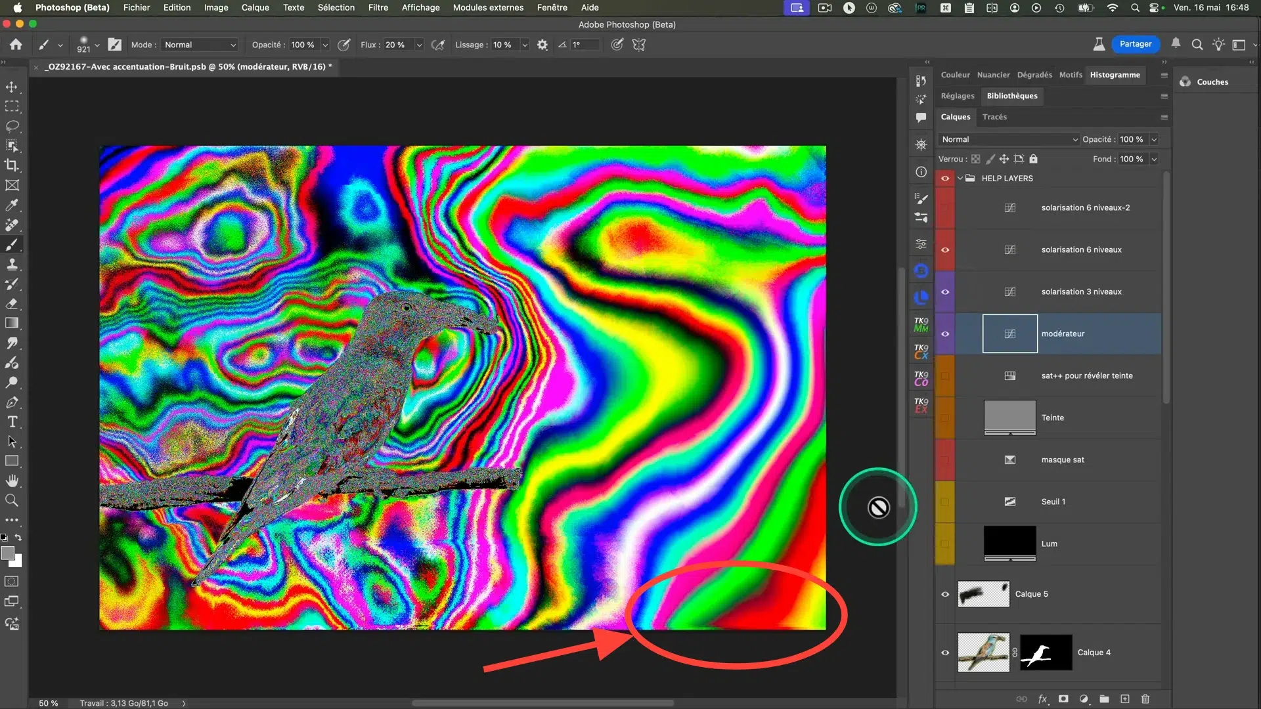
Task: Open brush preset picker dropdown
Action: pyautogui.click(x=97, y=45)
